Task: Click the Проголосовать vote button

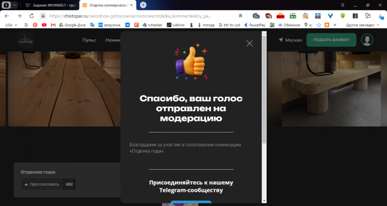Action: coord(42,184)
